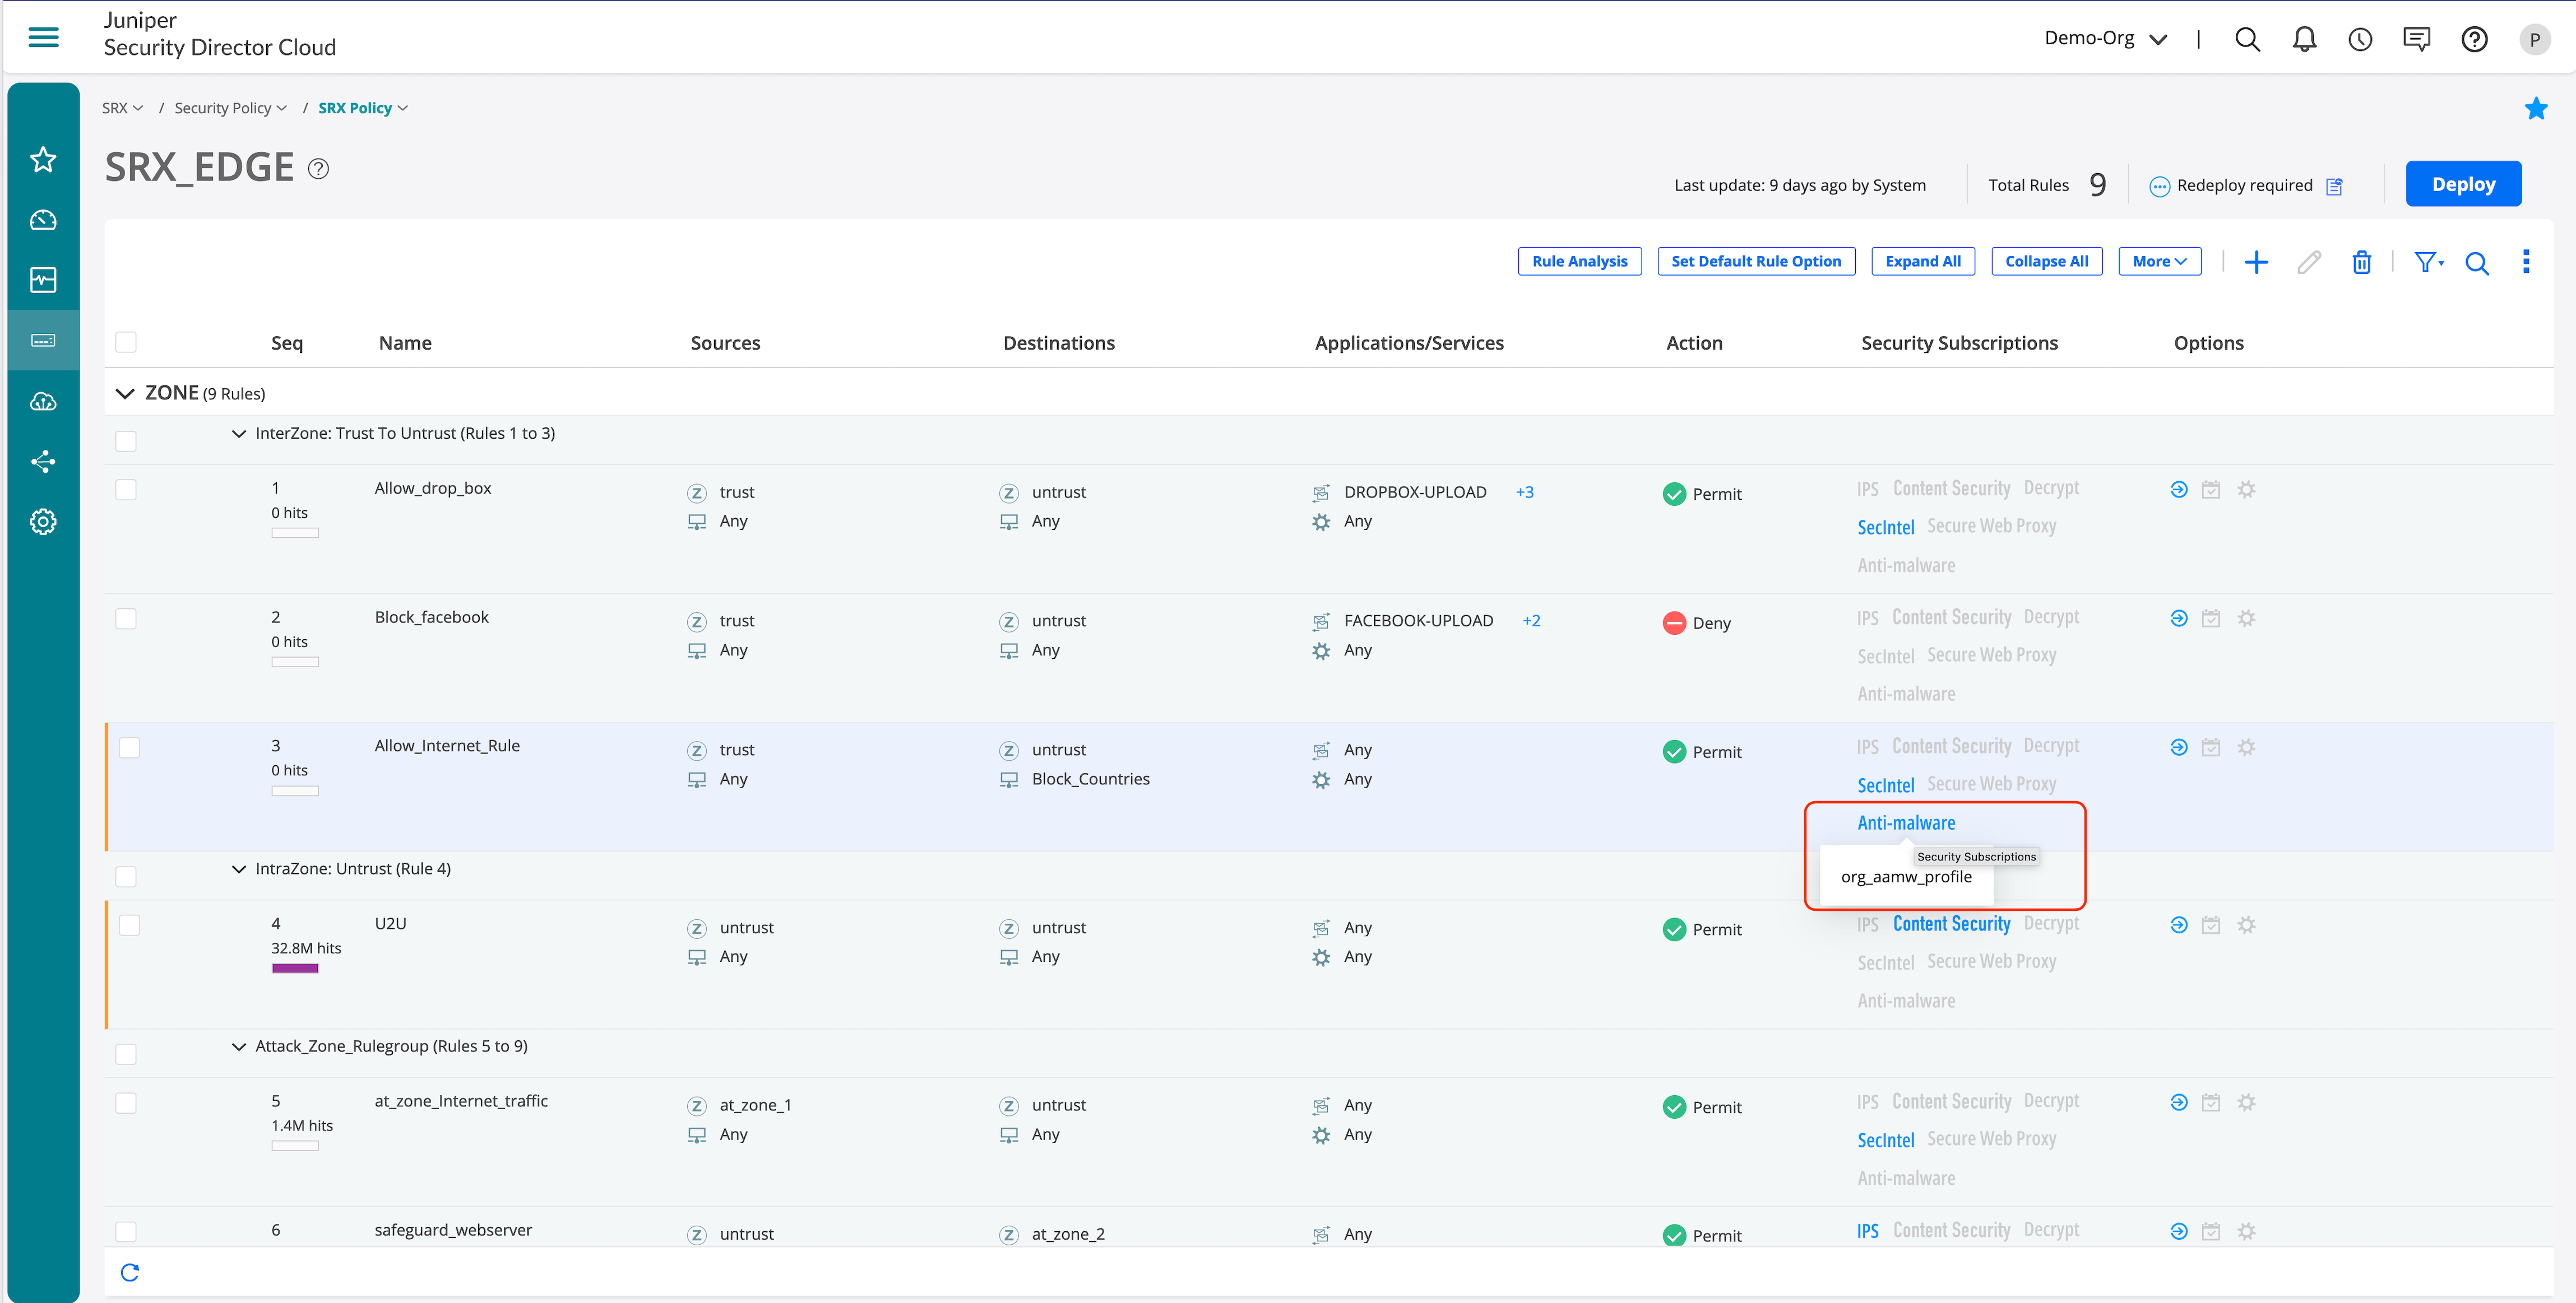Click the gear options icon for Allow_drop_box rule
Viewport: 2576px width, 1303px height.
click(2246, 490)
